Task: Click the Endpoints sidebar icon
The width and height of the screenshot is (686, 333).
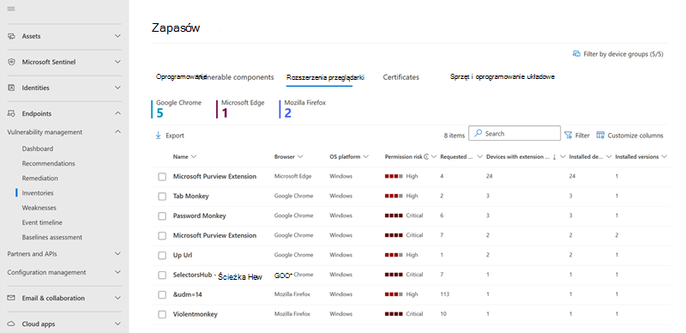Action: pyautogui.click(x=12, y=113)
